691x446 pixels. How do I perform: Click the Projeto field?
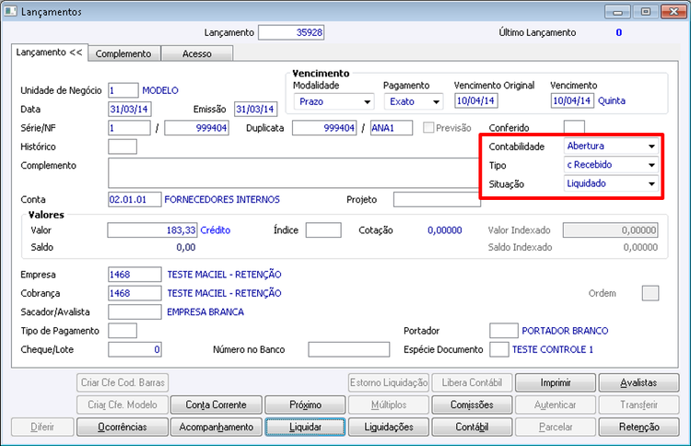(437, 200)
